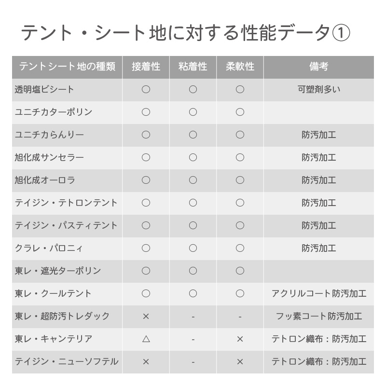Click 粘着性 circle in 旭化成オーロラ row
Viewport: 386px width, 386px height.
(x=193, y=180)
